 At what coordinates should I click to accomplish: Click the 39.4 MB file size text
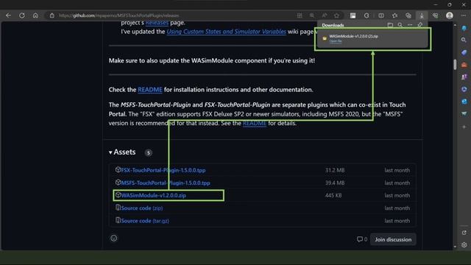pyautogui.click(x=335, y=183)
